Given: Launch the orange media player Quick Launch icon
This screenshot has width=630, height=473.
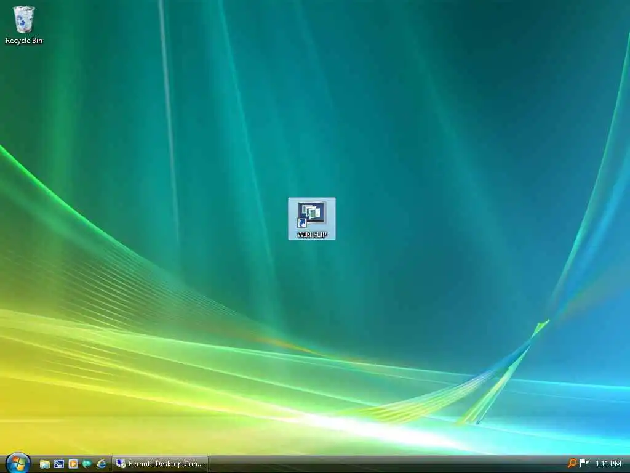Looking at the screenshot, I should [73, 464].
